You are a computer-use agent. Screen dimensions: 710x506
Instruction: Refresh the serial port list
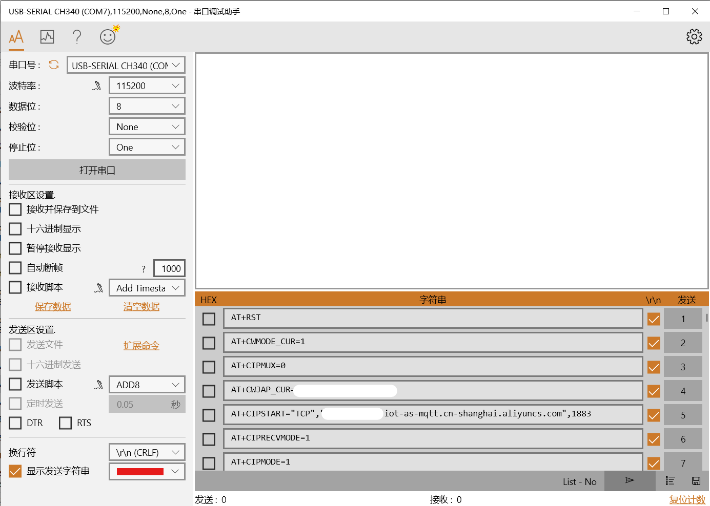point(53,65)
